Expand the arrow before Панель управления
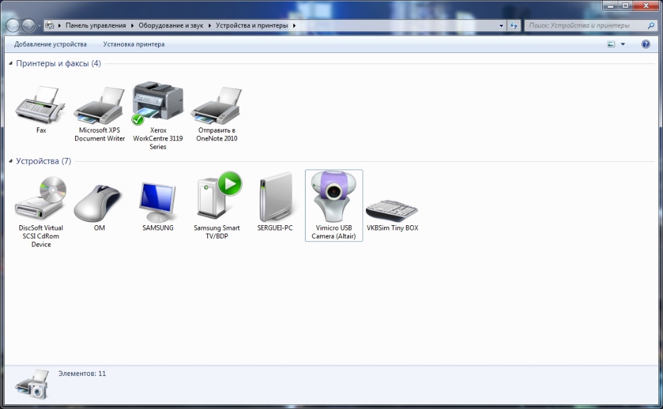This screenshot has width=663, height=409. pos(60,25)
